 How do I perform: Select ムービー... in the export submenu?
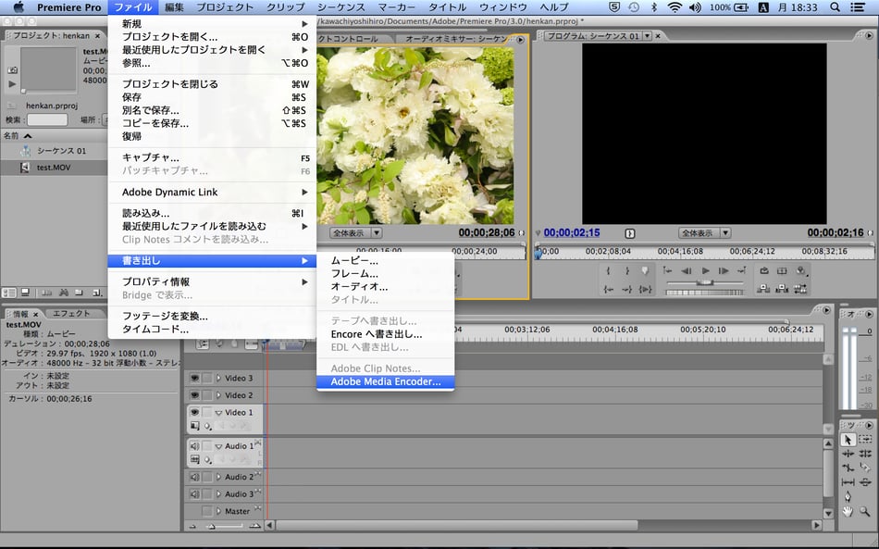(x=354, y=260)
